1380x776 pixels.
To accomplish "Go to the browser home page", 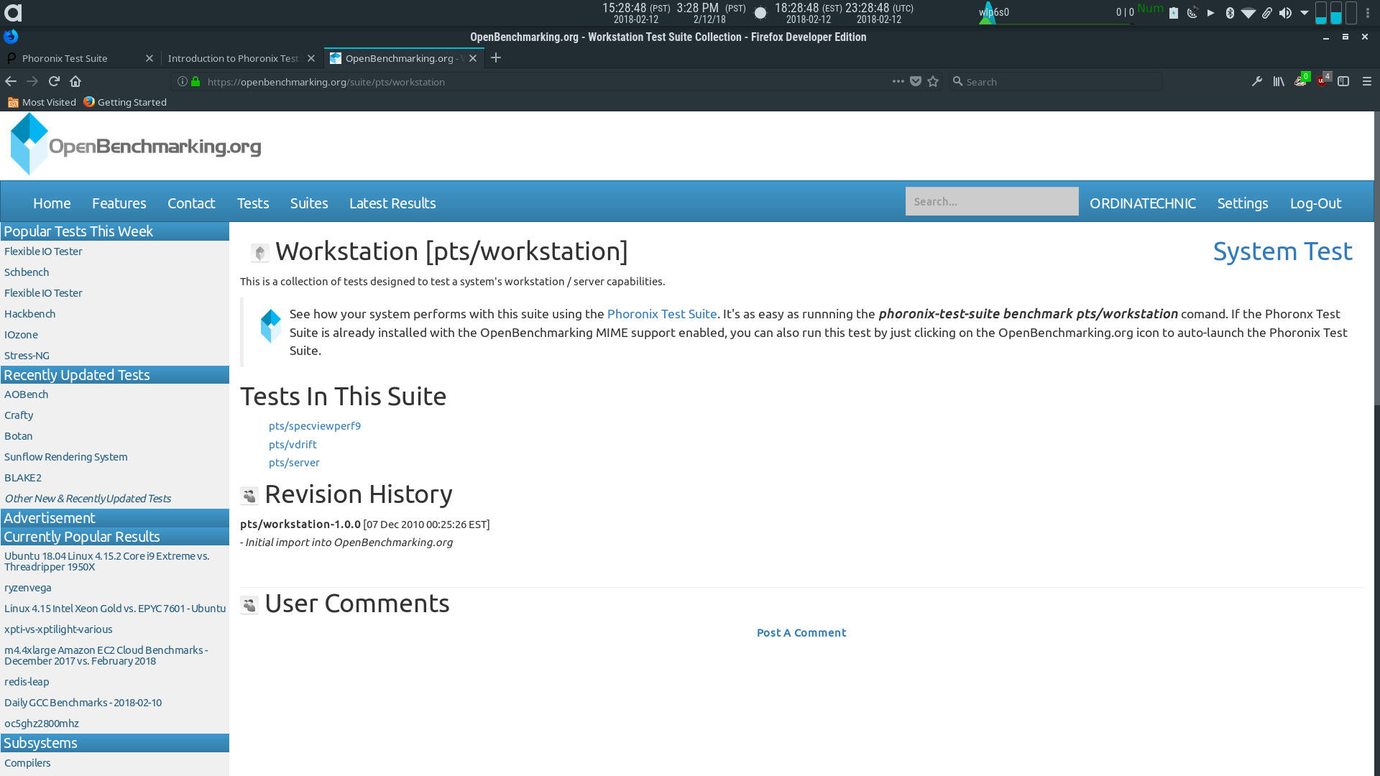I will tap(75, 81).
